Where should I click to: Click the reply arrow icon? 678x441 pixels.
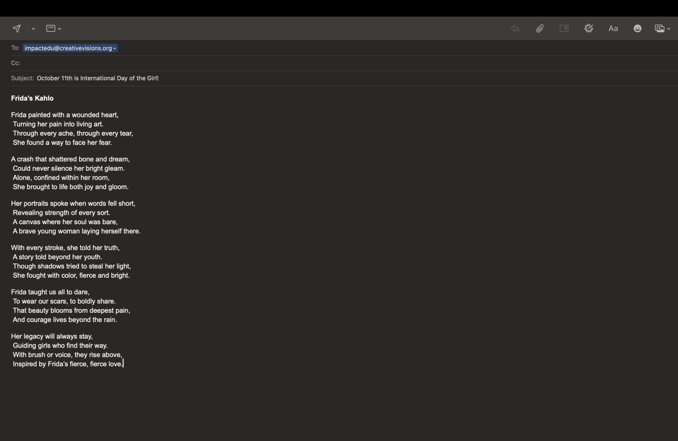click(x=515, y=29)
